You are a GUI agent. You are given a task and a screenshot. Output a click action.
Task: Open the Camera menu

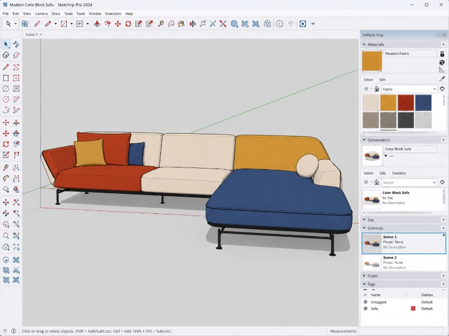[x=41, y=13]
